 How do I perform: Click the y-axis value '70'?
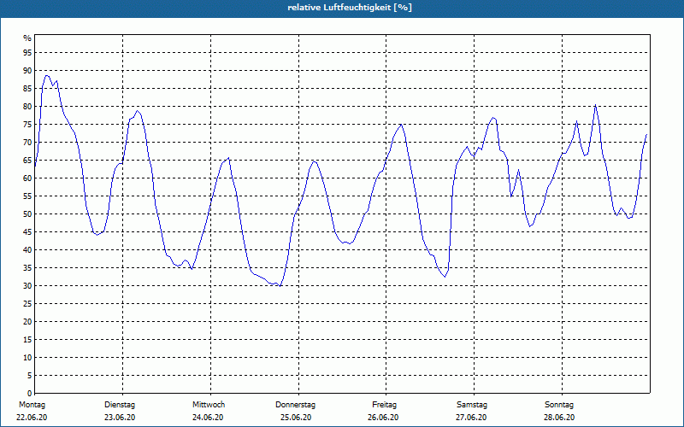coord(27,143)
